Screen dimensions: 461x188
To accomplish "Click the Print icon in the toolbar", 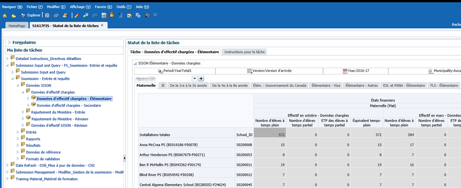I will (65, 16).
